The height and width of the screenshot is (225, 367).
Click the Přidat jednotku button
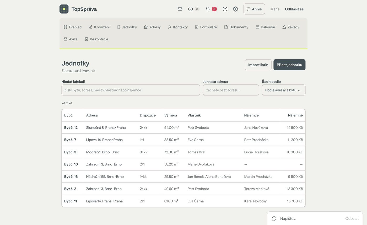coord(289,65)
